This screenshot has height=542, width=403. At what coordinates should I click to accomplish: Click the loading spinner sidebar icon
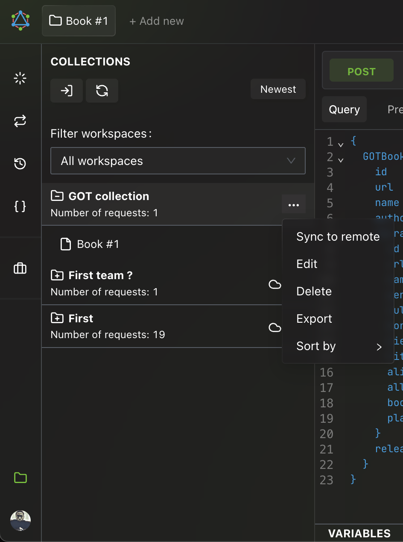[20, 79]
